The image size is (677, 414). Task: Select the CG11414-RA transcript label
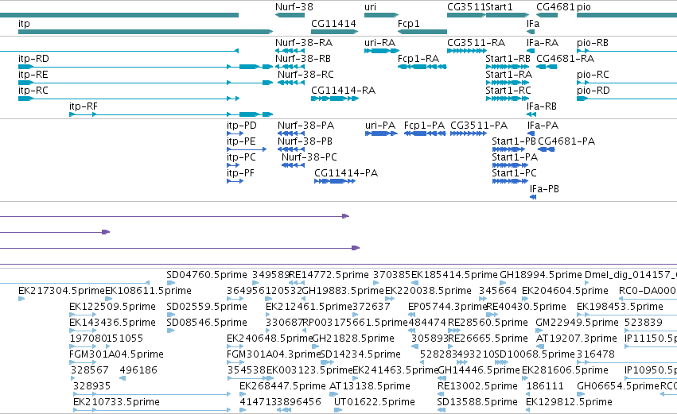coord(343,91)
